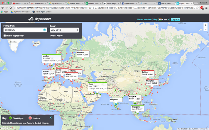Switch to the Top 20 free tab
The image size is (209, 130).
(x=166, y=3)
